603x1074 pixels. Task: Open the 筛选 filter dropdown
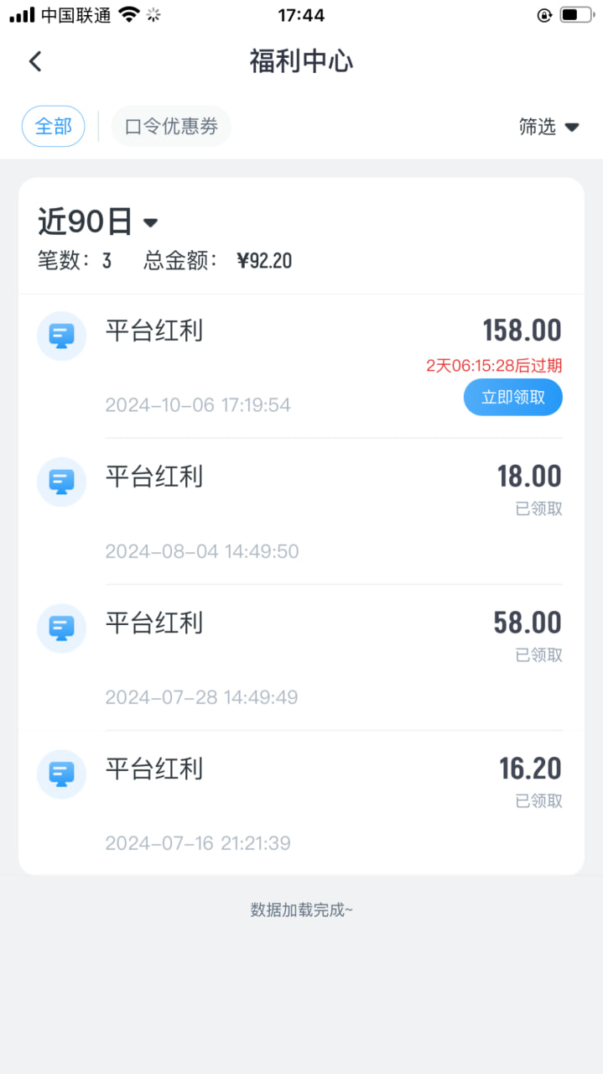click(548, 127)
